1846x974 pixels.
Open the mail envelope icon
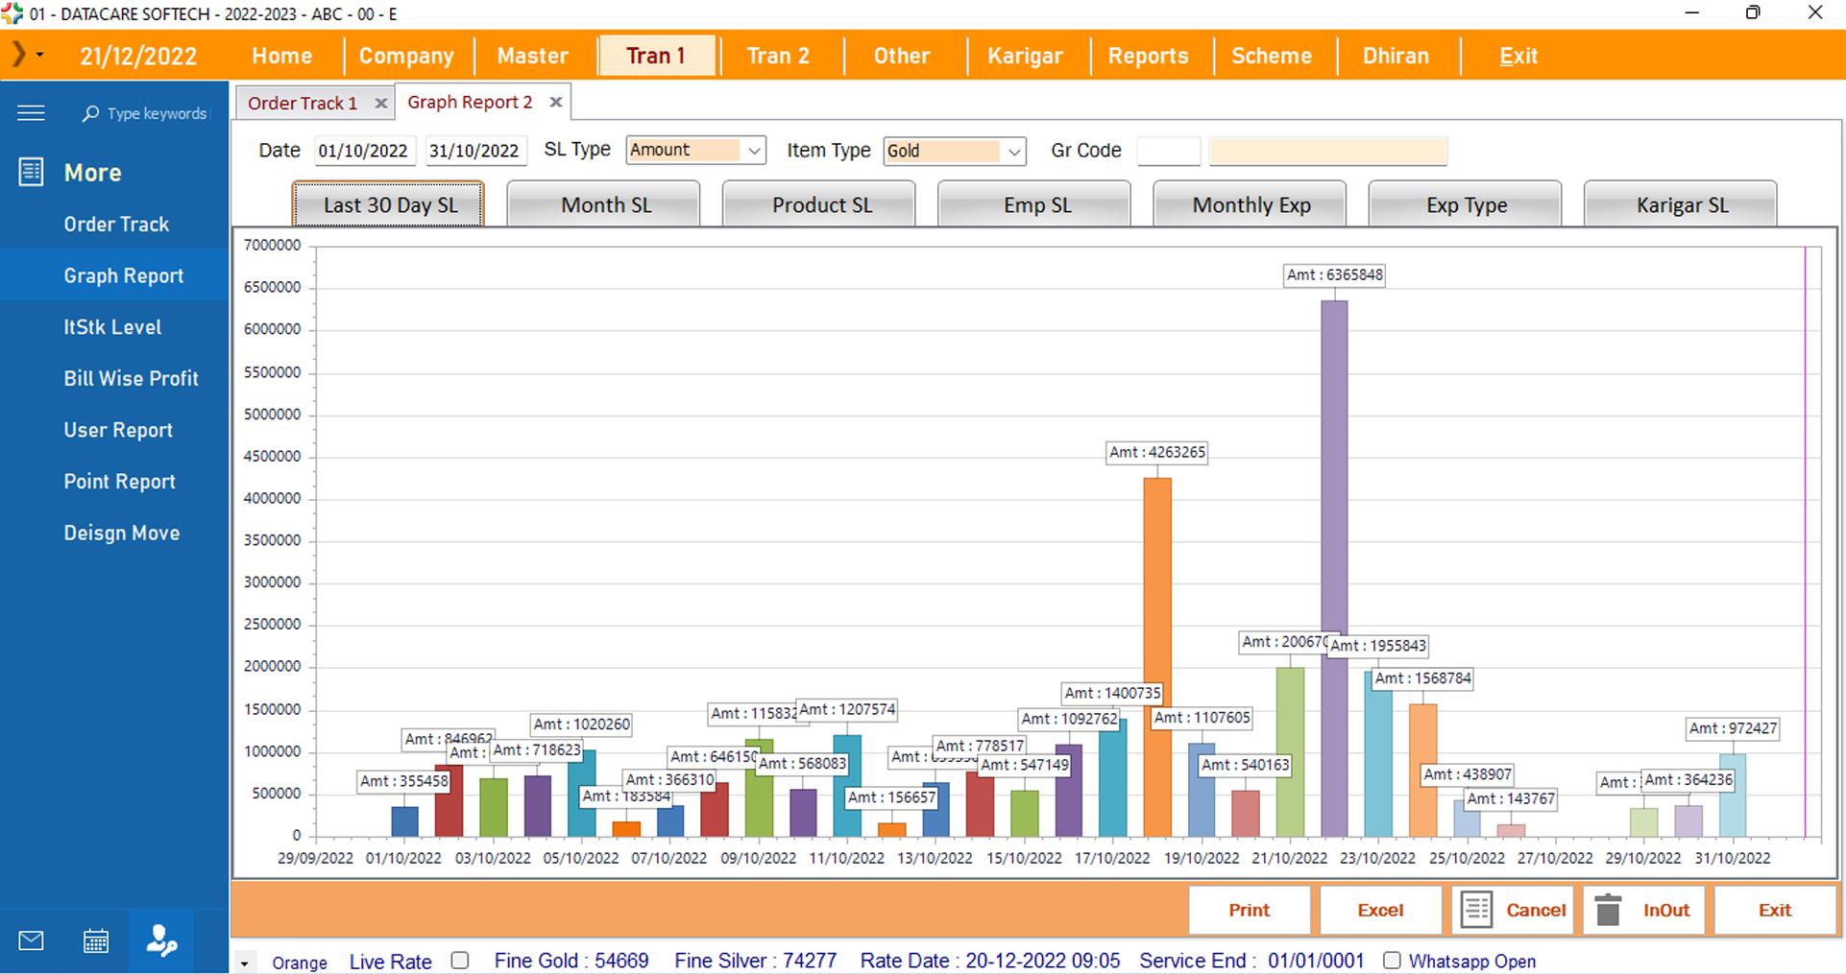pyautogui.click(x=31, y=940)
